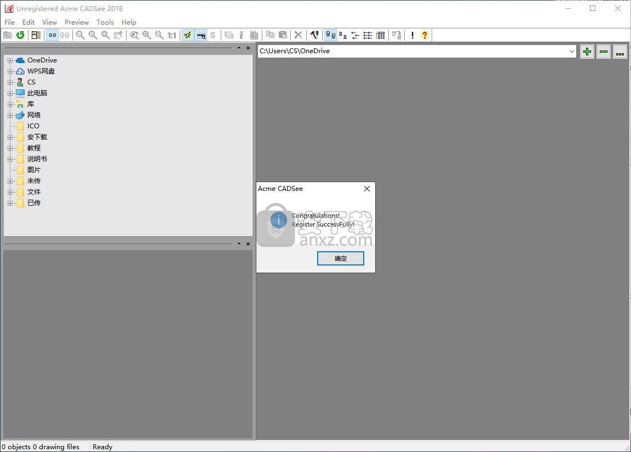This screenshot has height=452, width=631.
Task: Click the print document toolbar icon
Action: coord(254,36)
